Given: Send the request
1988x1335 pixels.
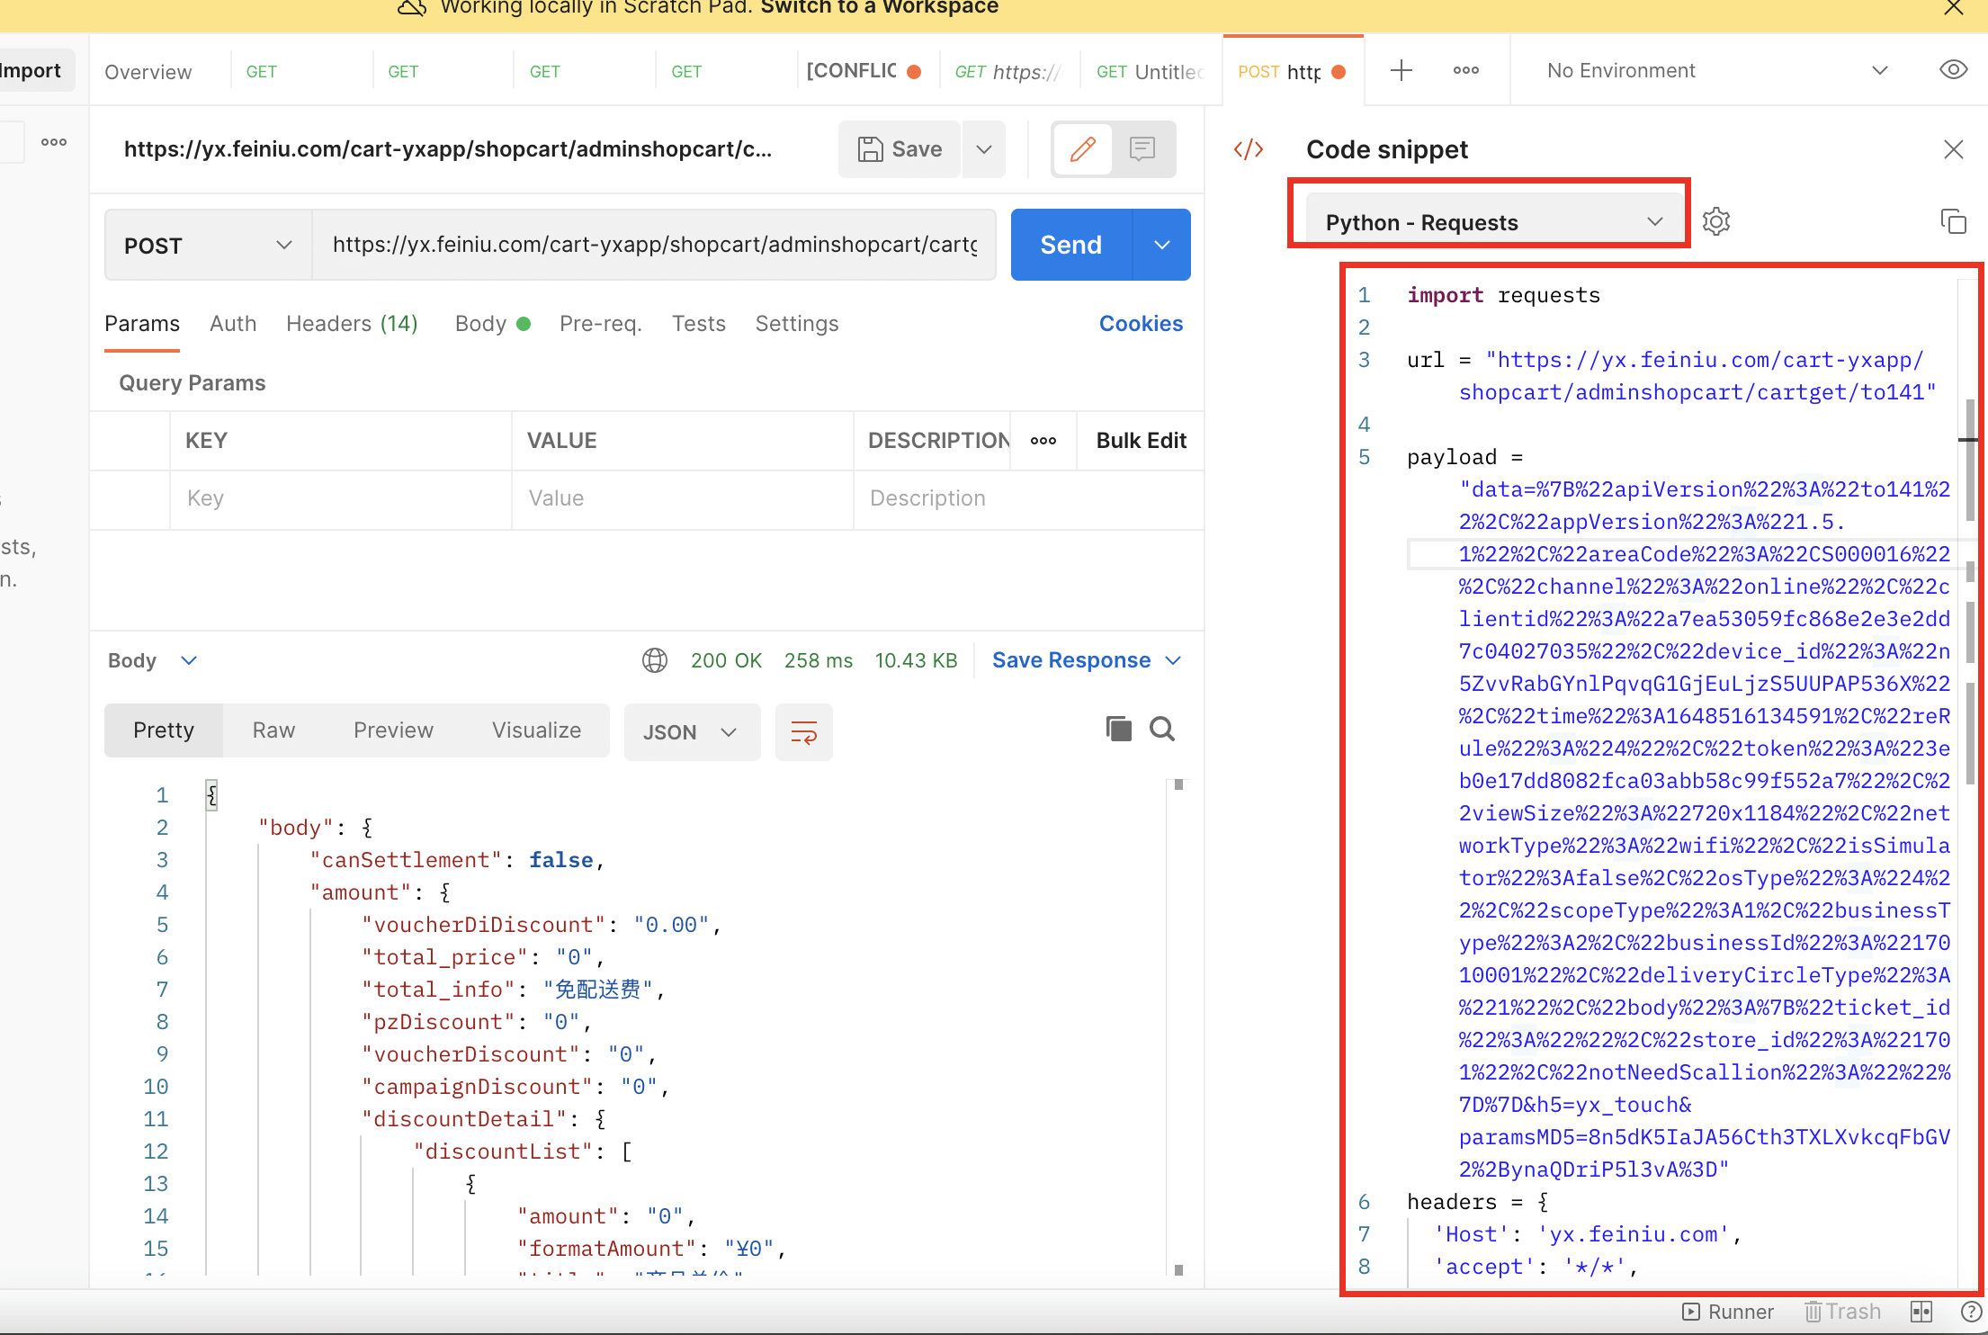Looking at the screenshot, I should pos(1070,245).
